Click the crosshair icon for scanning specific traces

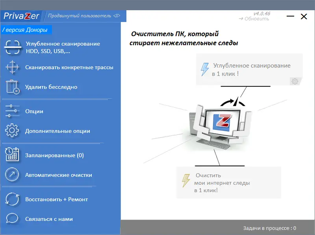[x=12, y=67]
